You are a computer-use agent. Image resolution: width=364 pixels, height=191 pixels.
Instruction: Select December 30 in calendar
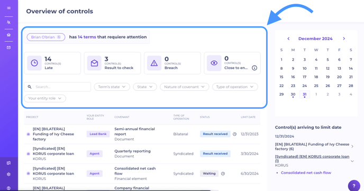coord(293,94)
